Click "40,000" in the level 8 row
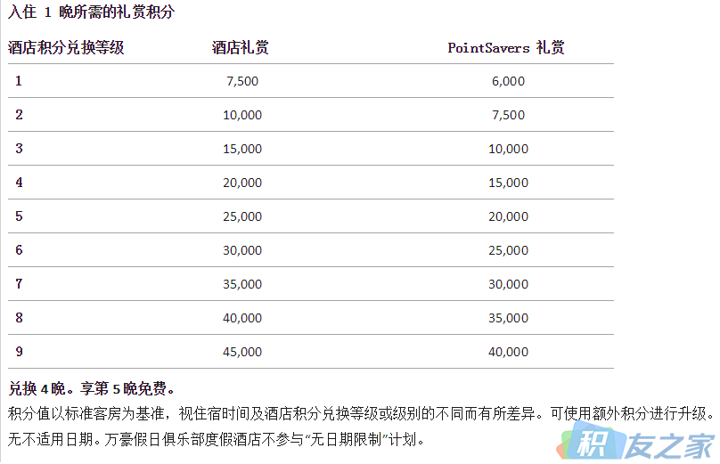720x464 pixels. pyautogui.click(x=242, y=318)
